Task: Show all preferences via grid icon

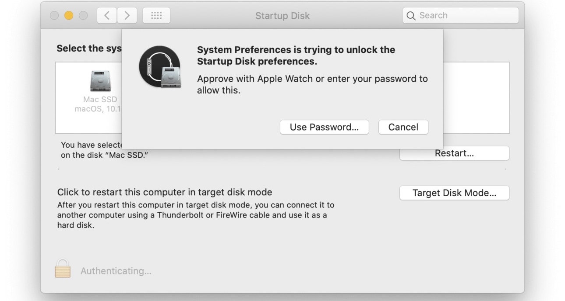Action: coord(156,16)
